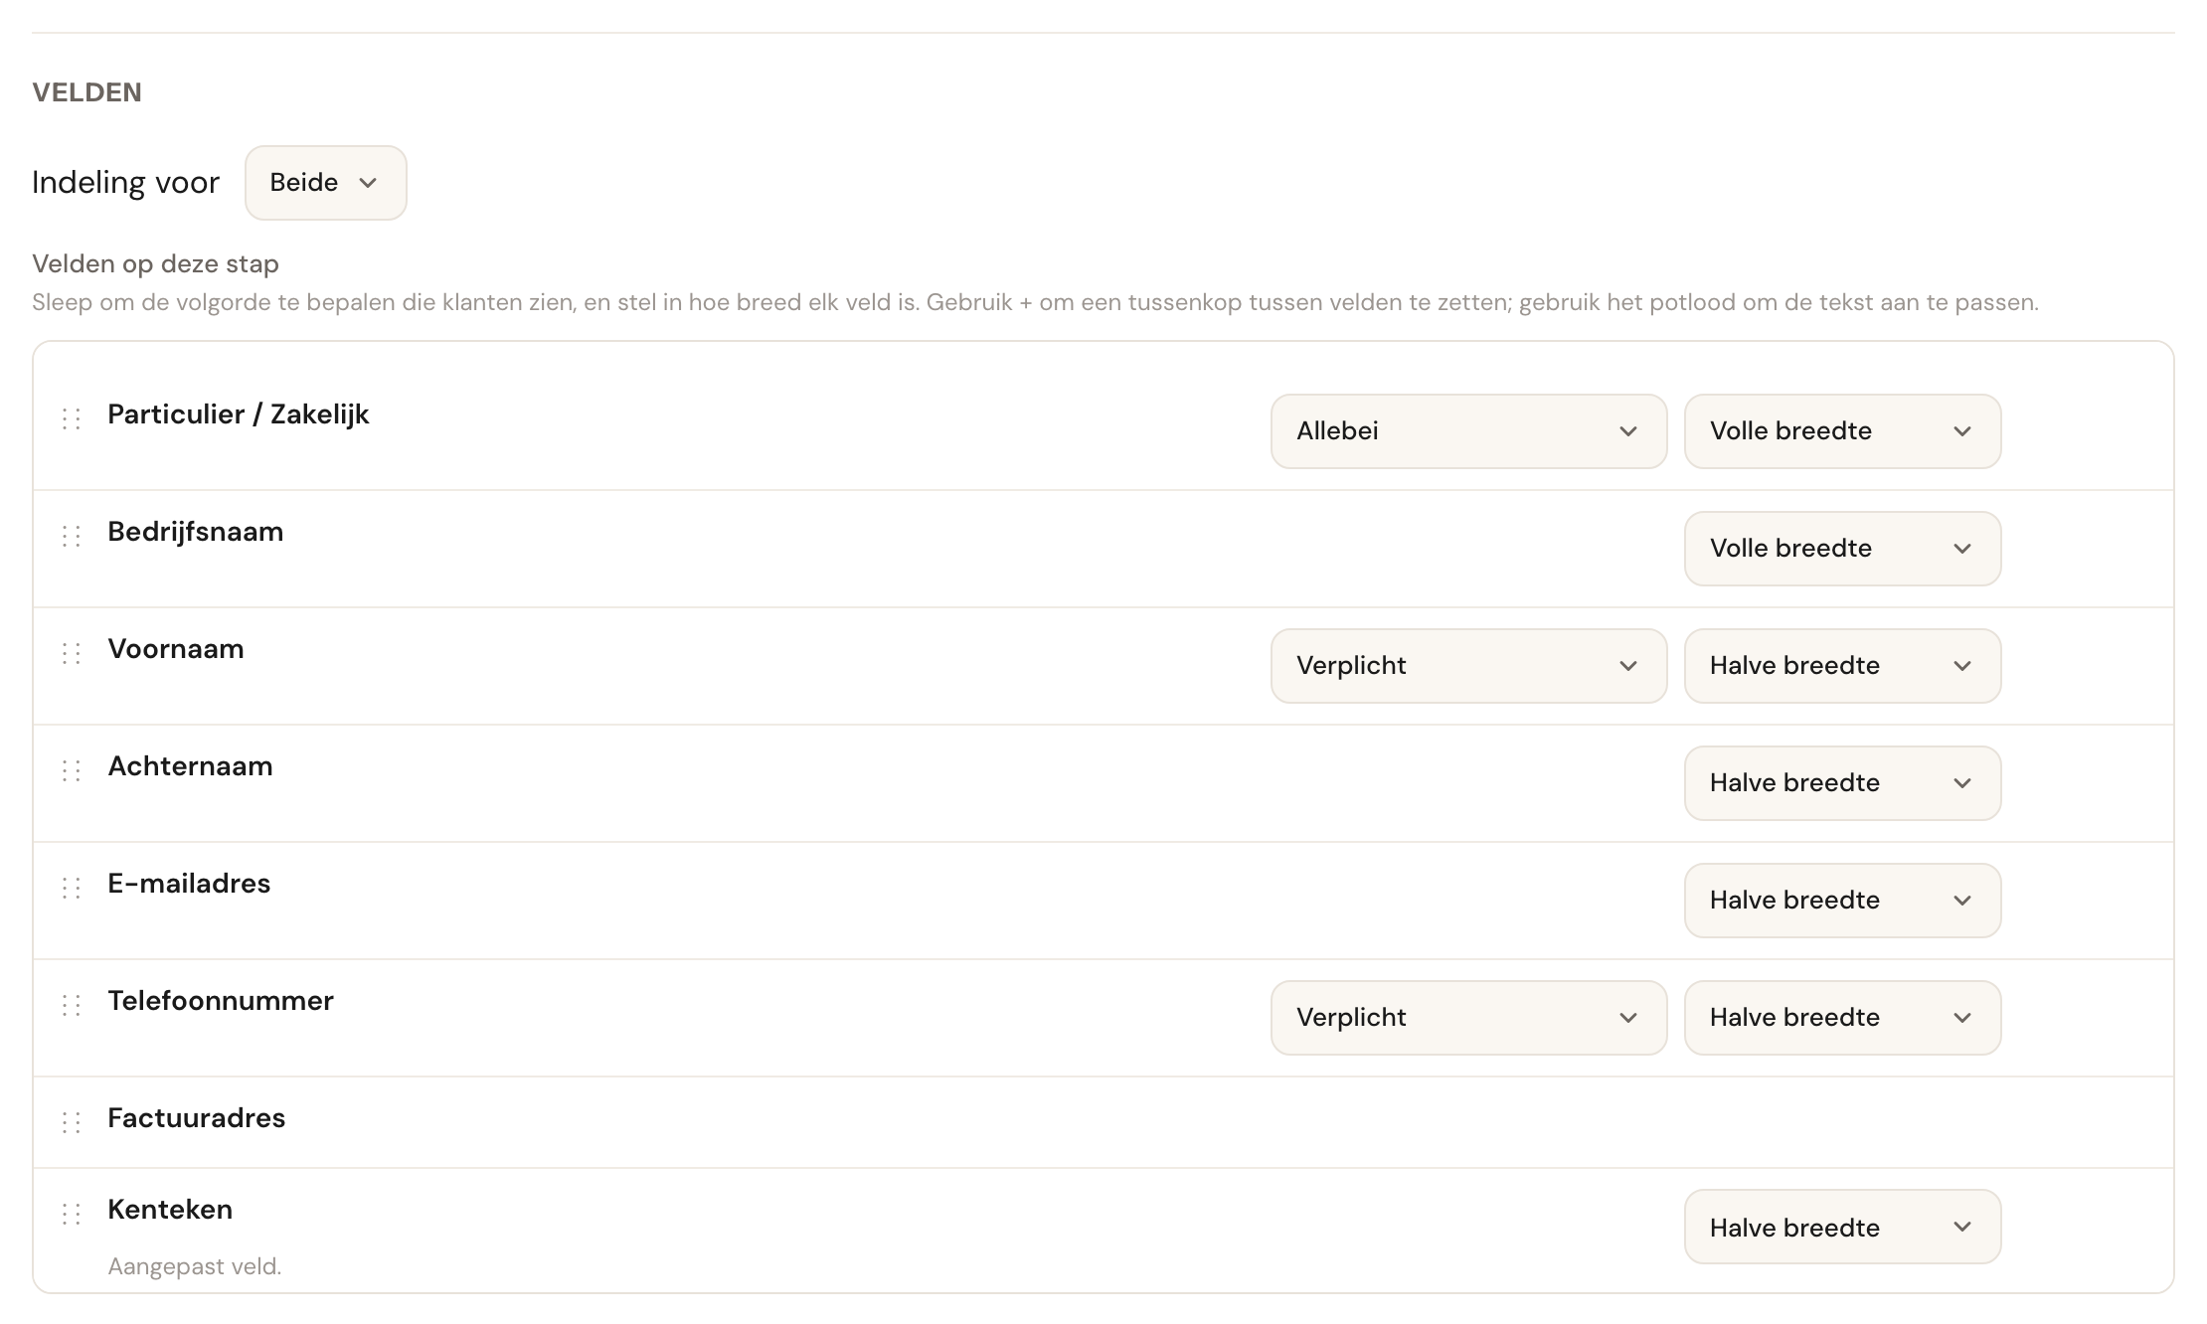Click the 'Indeling voor' label
Image resolution: width=2207 pixels, height=1324 pixels.
(x=125, y=183)
